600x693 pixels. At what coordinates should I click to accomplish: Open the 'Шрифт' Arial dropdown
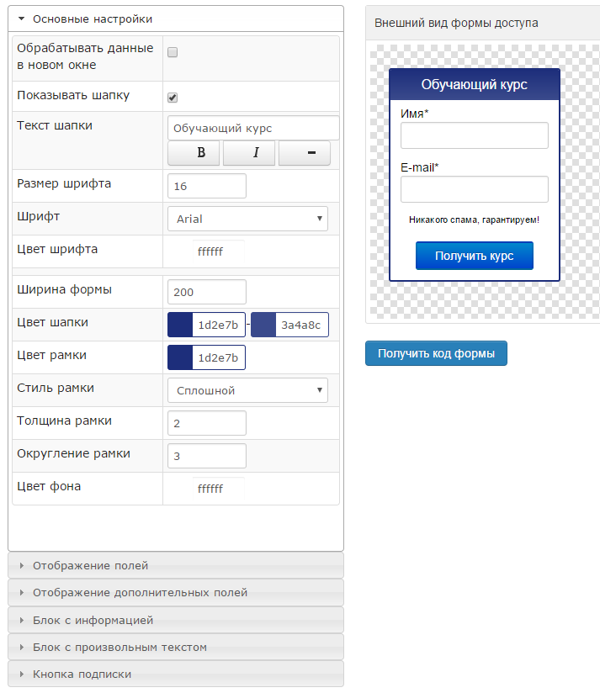pyautogui.click(x=247, y=219)
